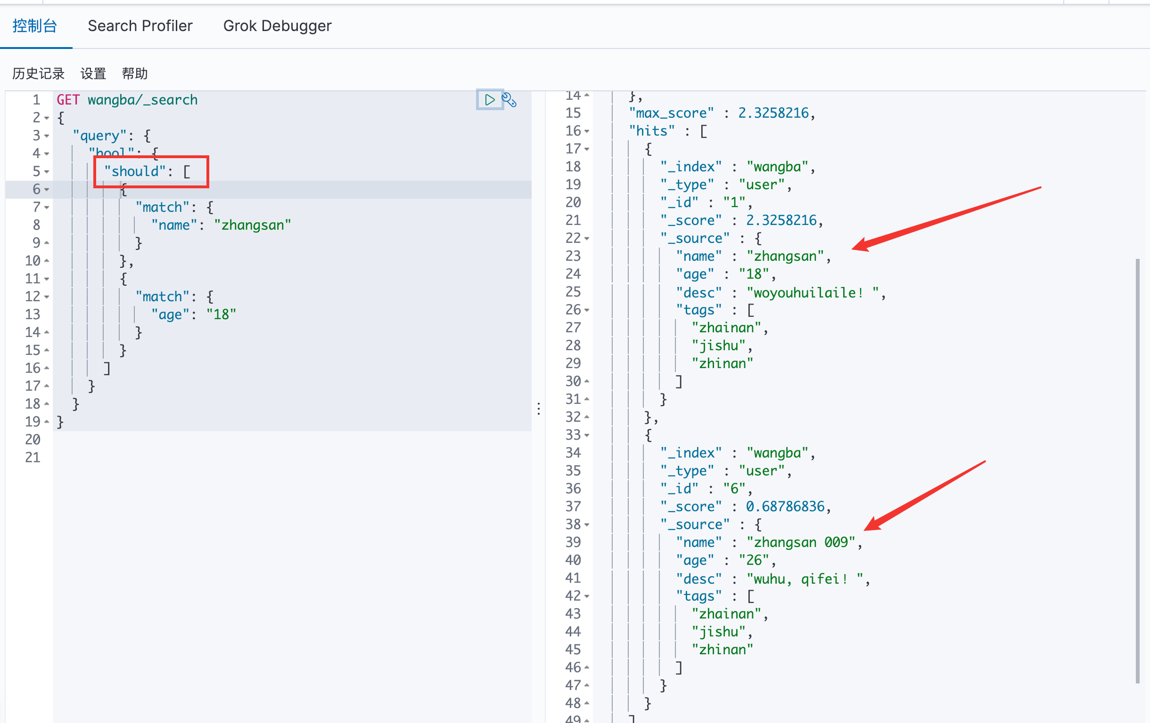Collapse the first _source object at line 22
This screenshot has height=723, width=1150.
(587, 239)
